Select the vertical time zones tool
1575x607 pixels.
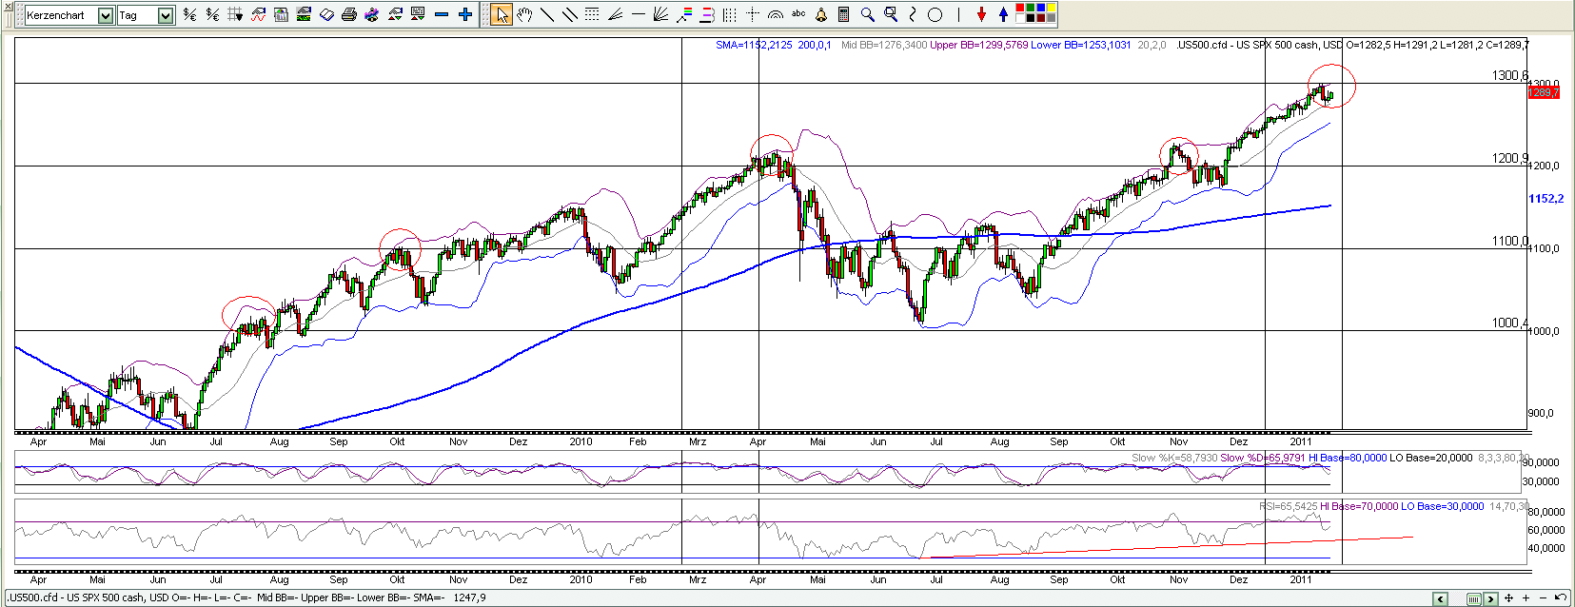[730, 14]
